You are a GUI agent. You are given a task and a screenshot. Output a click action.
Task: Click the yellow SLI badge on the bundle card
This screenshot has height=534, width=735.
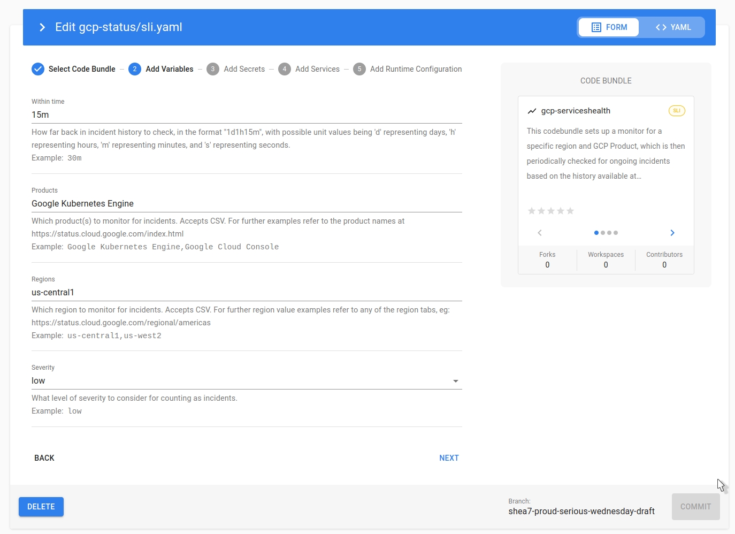click(x=676, y=111)
